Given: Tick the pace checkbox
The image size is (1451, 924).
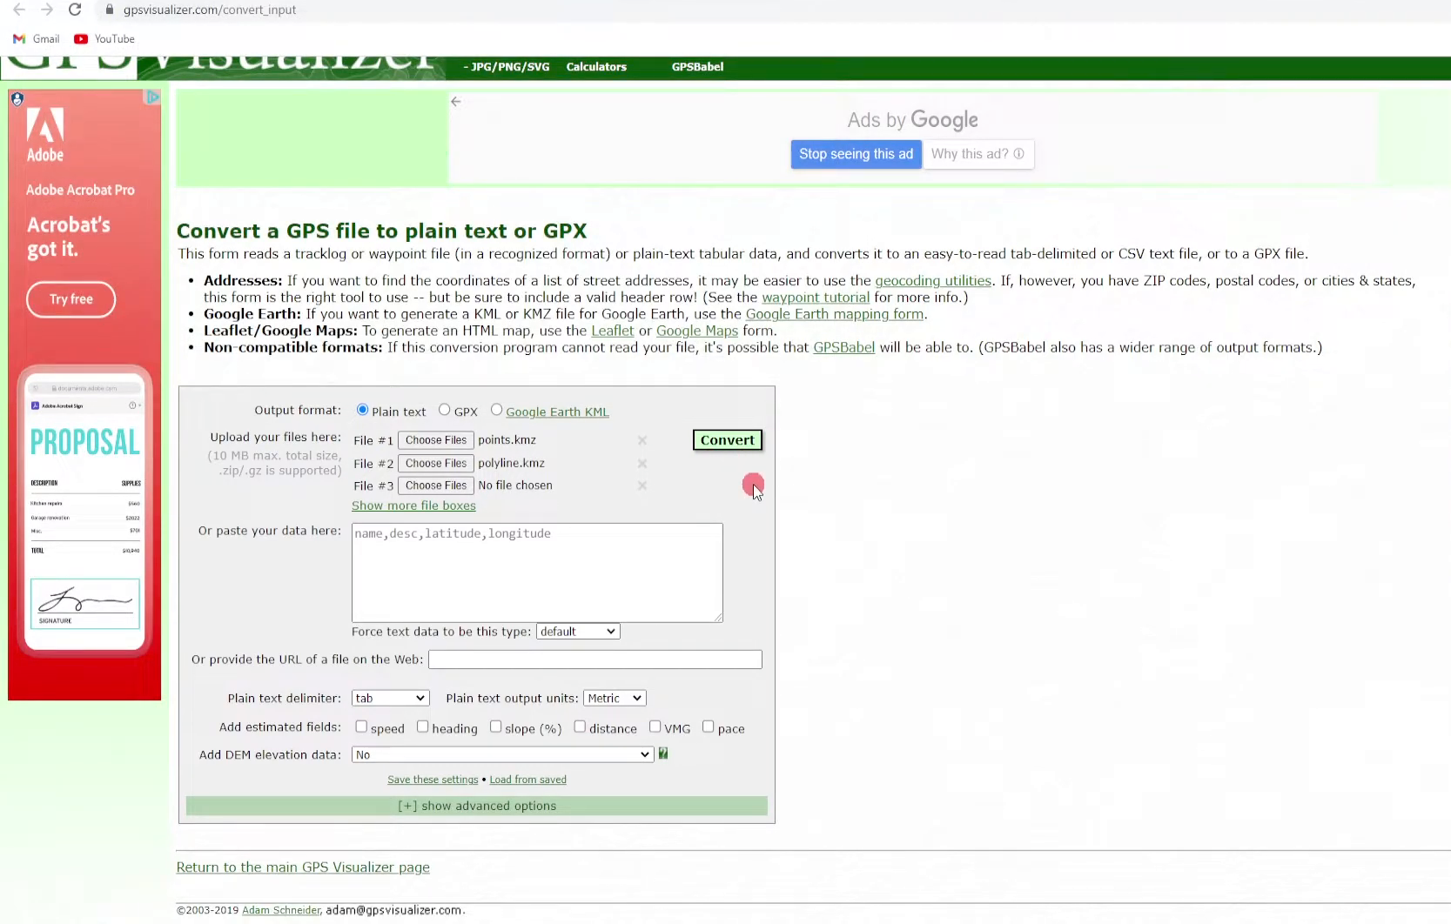Looking at the screenshot, I should point(709,726).
